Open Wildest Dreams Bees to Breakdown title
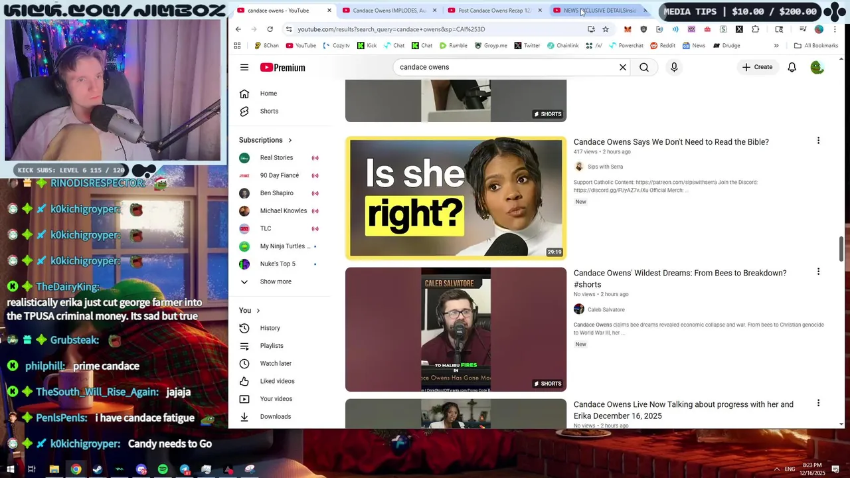 click(680, 279)
